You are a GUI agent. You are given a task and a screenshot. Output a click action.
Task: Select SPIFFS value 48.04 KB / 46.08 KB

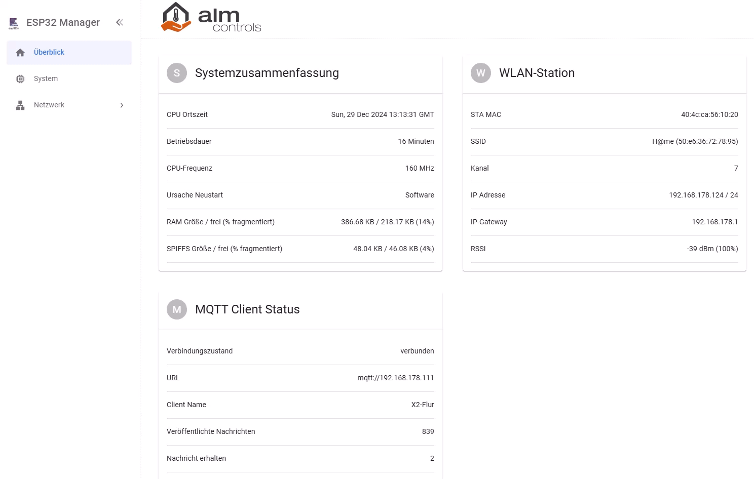click(394, 249)
